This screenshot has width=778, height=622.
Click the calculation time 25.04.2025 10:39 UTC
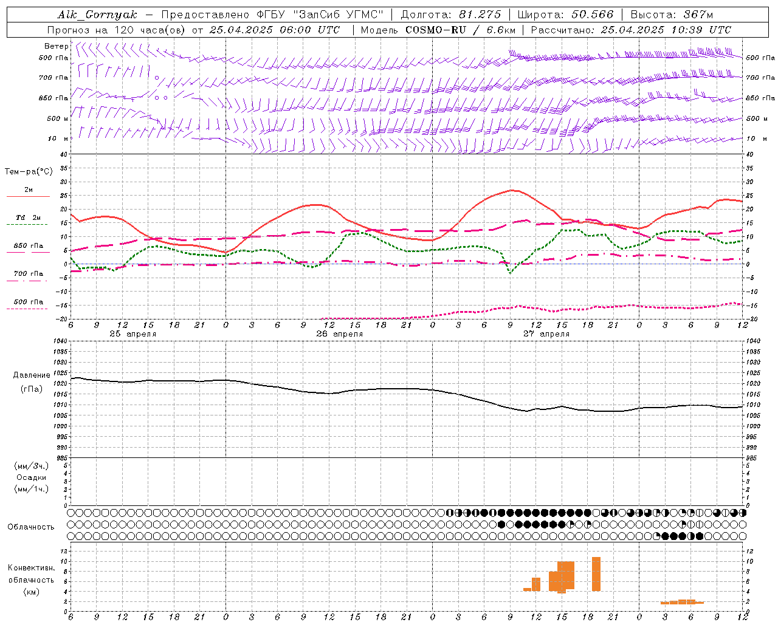[x=666, y=30]
